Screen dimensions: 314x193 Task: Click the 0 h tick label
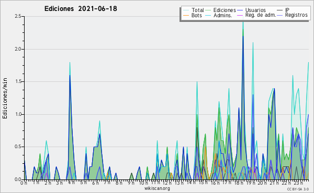click(24, 183)
